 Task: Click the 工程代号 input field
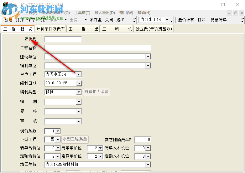(x=63, y=39)
